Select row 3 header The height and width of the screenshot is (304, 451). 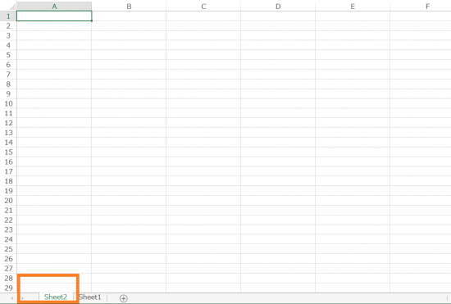point(8,35)
